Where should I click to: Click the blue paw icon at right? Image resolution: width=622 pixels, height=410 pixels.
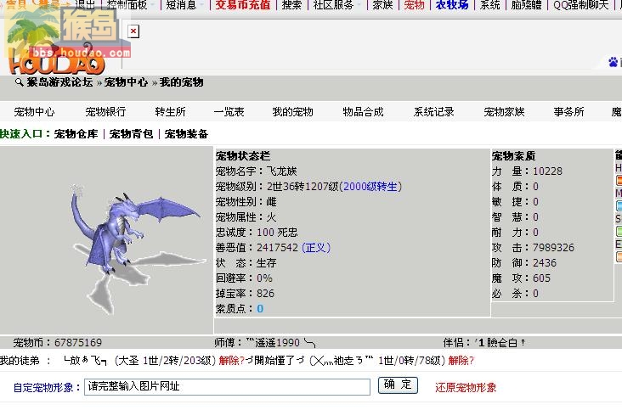(614, 62)
